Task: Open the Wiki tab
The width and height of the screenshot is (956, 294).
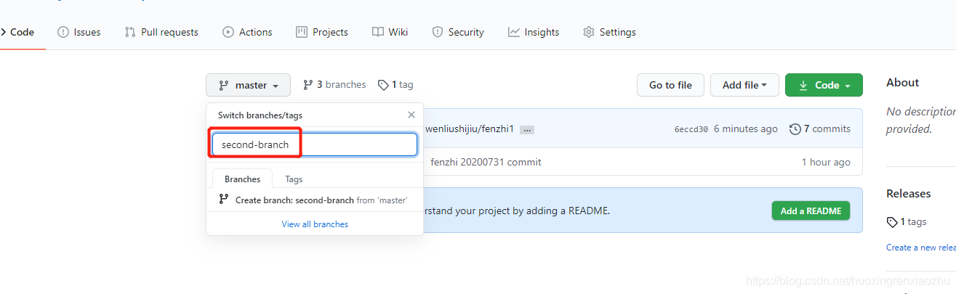Action: click(x=390, y=32)
